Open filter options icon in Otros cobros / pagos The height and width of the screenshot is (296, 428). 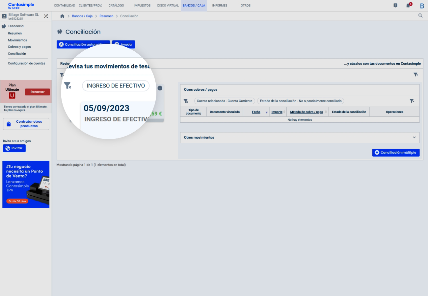(x=412, y=101)
